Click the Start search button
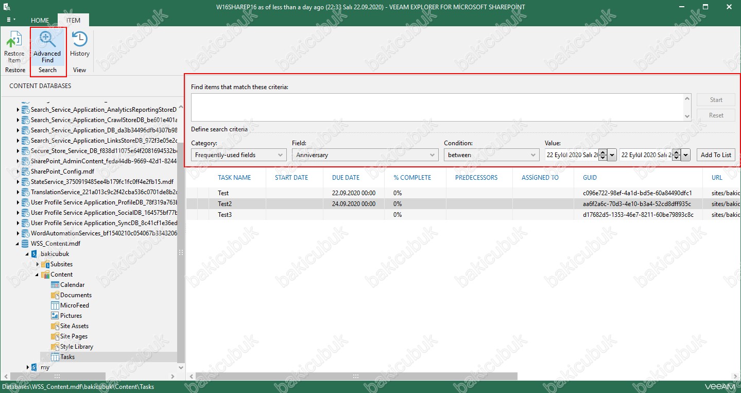Viewport: 741px width, 393px height. [x=716, y=100]
